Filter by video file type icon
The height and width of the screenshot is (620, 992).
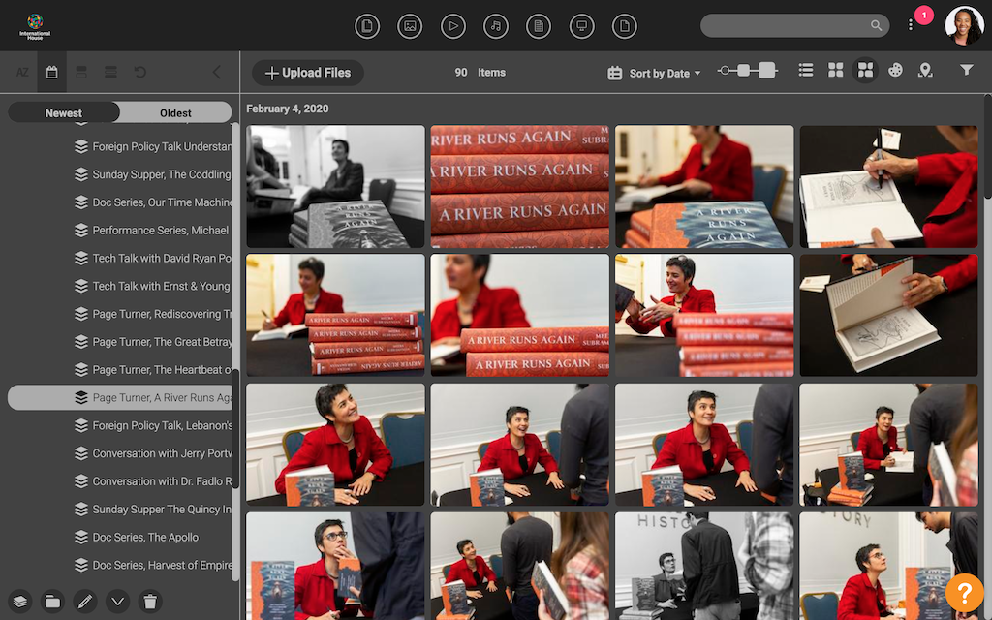click(x=453, y=26)
